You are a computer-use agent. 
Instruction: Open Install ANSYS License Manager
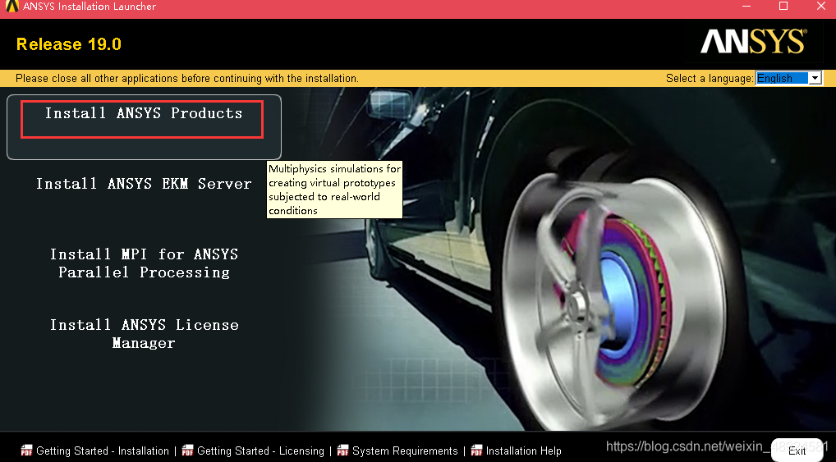(x=144, y=334)
